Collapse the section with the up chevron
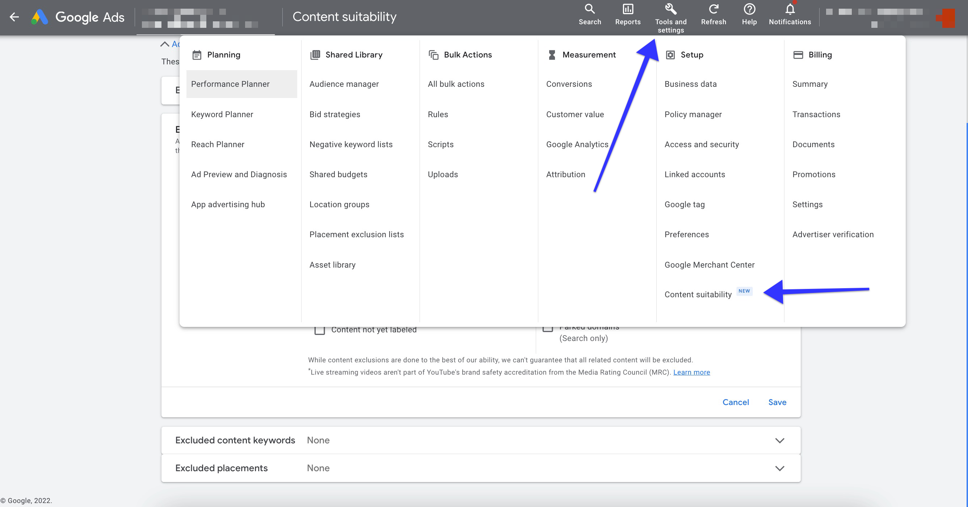 point(165,44)
